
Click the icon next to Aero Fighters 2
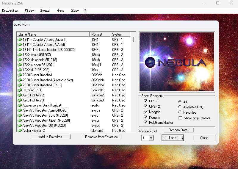[20, 95]
